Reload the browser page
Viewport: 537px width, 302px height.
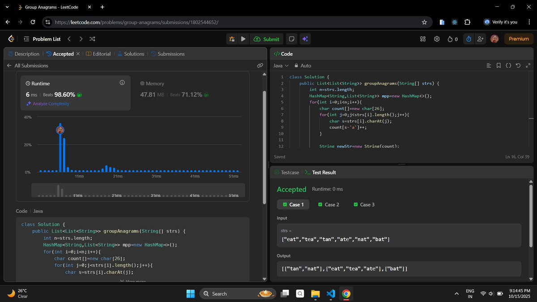pyautogui.click(x=33, y=22)
